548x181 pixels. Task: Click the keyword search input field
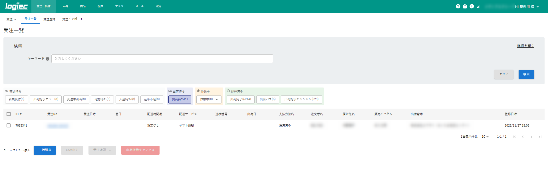(x=162, y=59)
